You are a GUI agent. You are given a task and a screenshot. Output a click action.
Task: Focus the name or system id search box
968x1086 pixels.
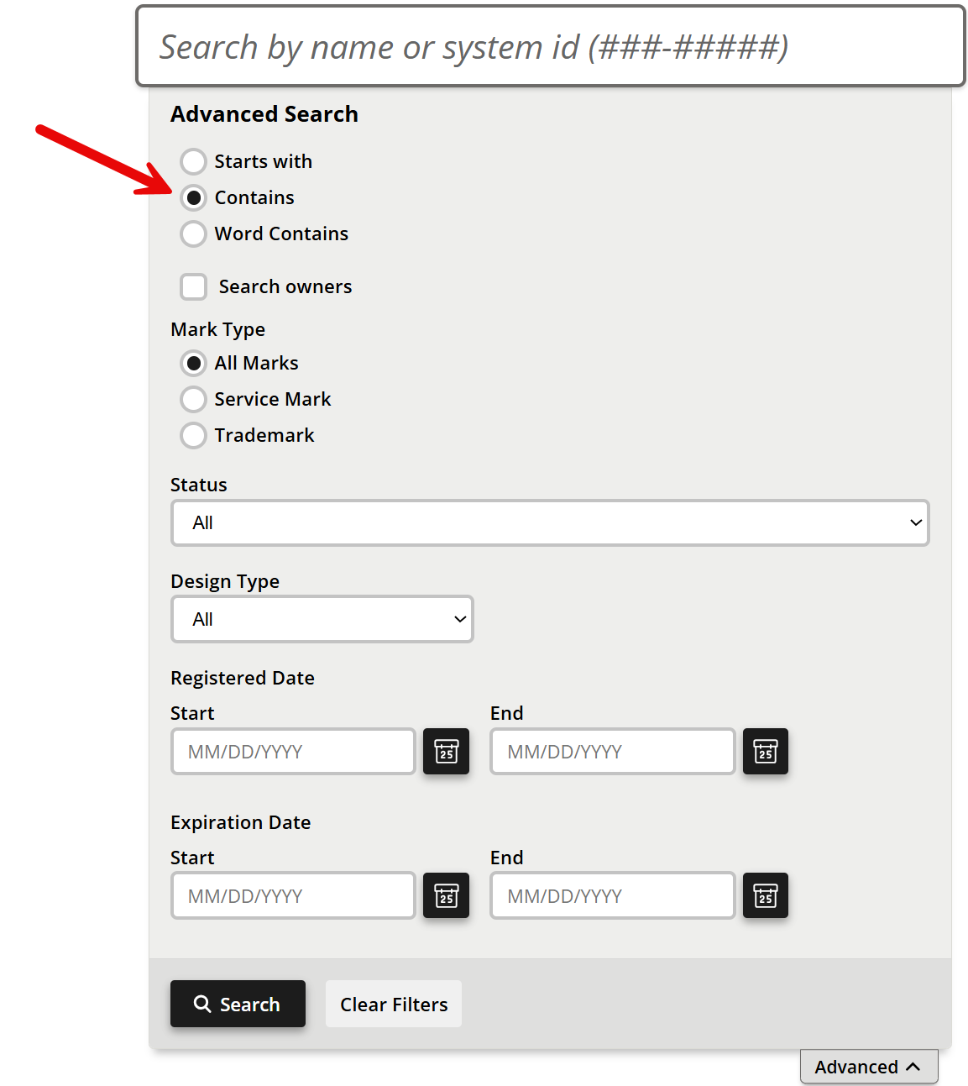point(551,46)
